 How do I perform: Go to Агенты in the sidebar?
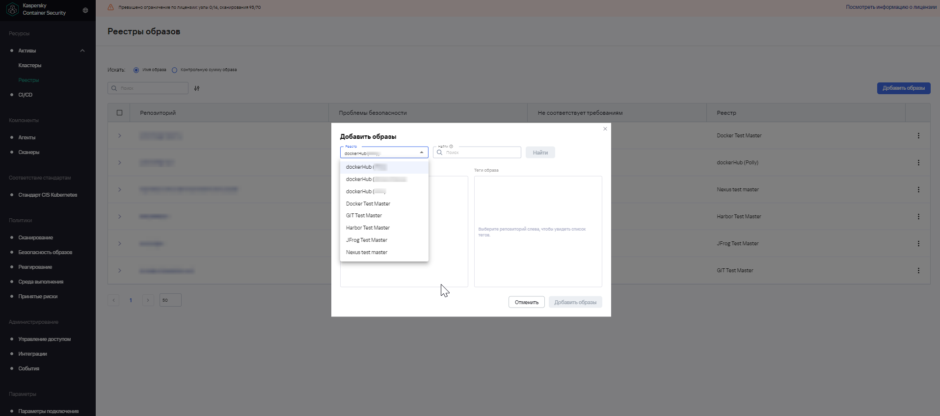[x=27, y=137]
